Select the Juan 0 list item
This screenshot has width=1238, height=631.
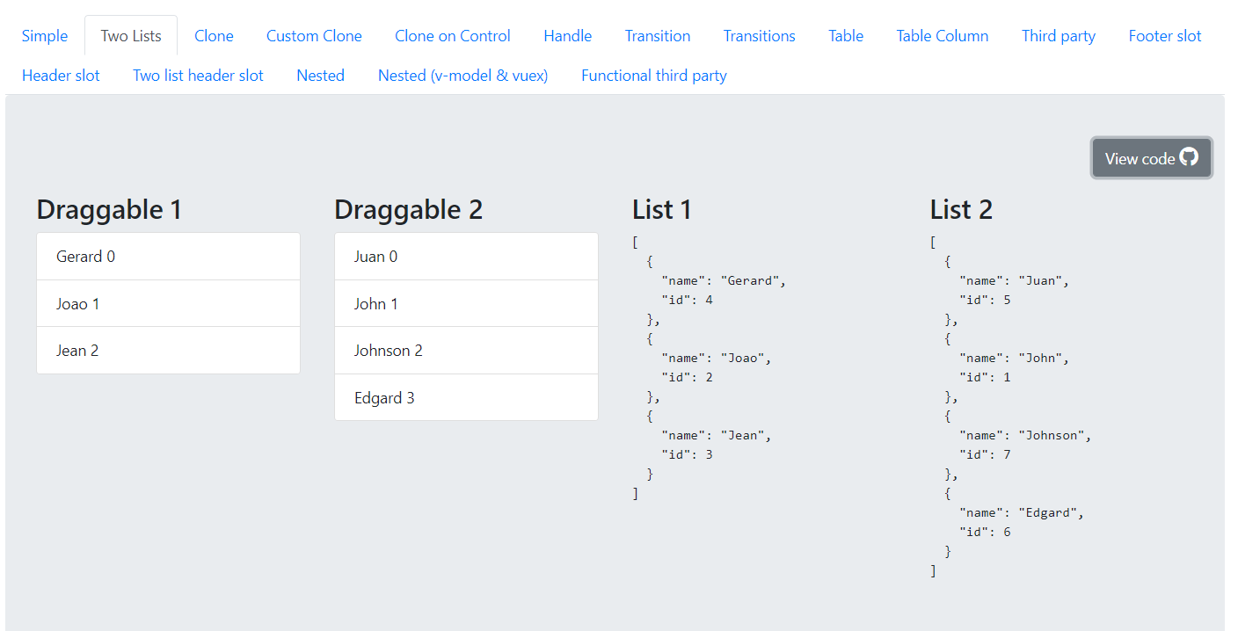click(x=466, y=257)
